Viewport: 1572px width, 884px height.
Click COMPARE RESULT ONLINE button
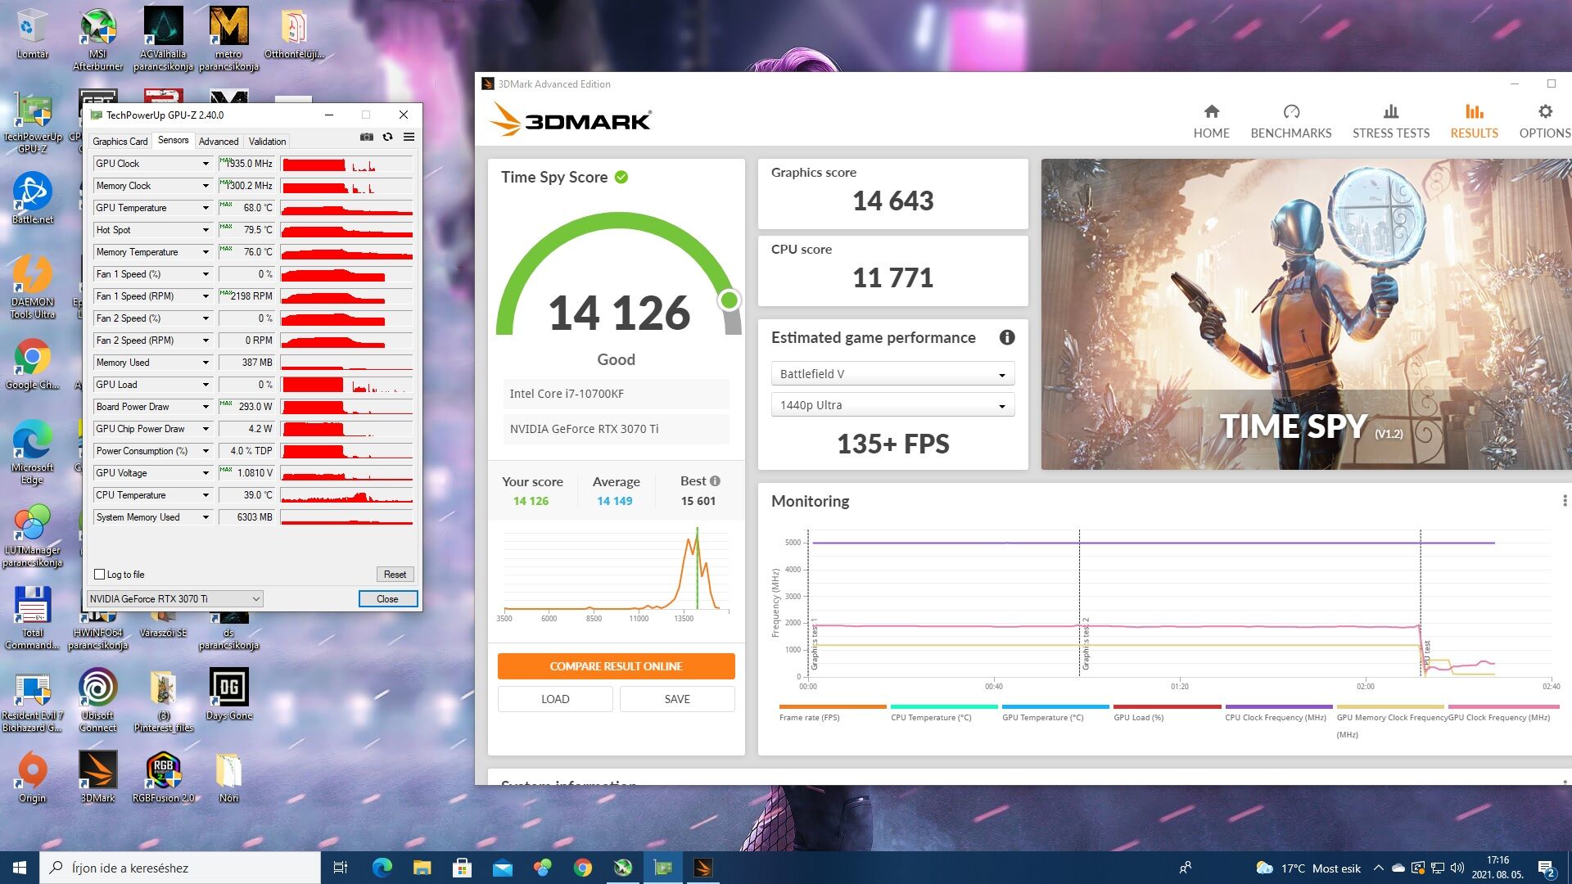click(x=616, y=666)
